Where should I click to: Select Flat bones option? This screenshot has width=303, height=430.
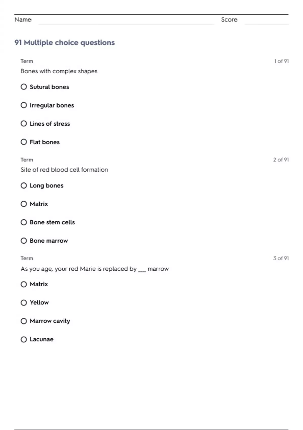click(x=24, y=142)
